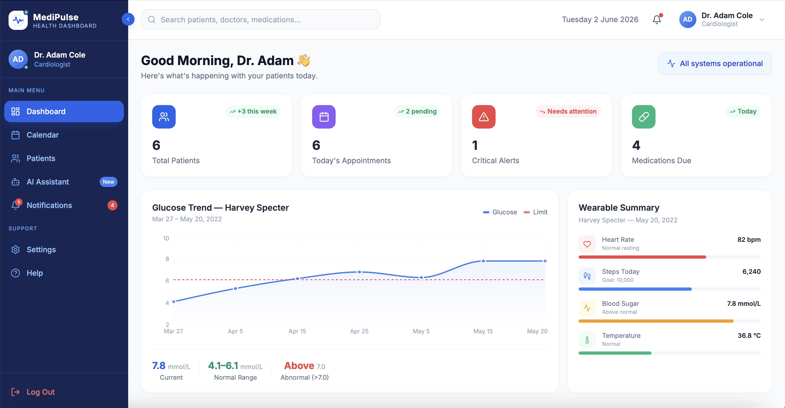Click the All systems operational status button
The height and width of the screenshot is (408, 785).
click(x=715, y=63)
